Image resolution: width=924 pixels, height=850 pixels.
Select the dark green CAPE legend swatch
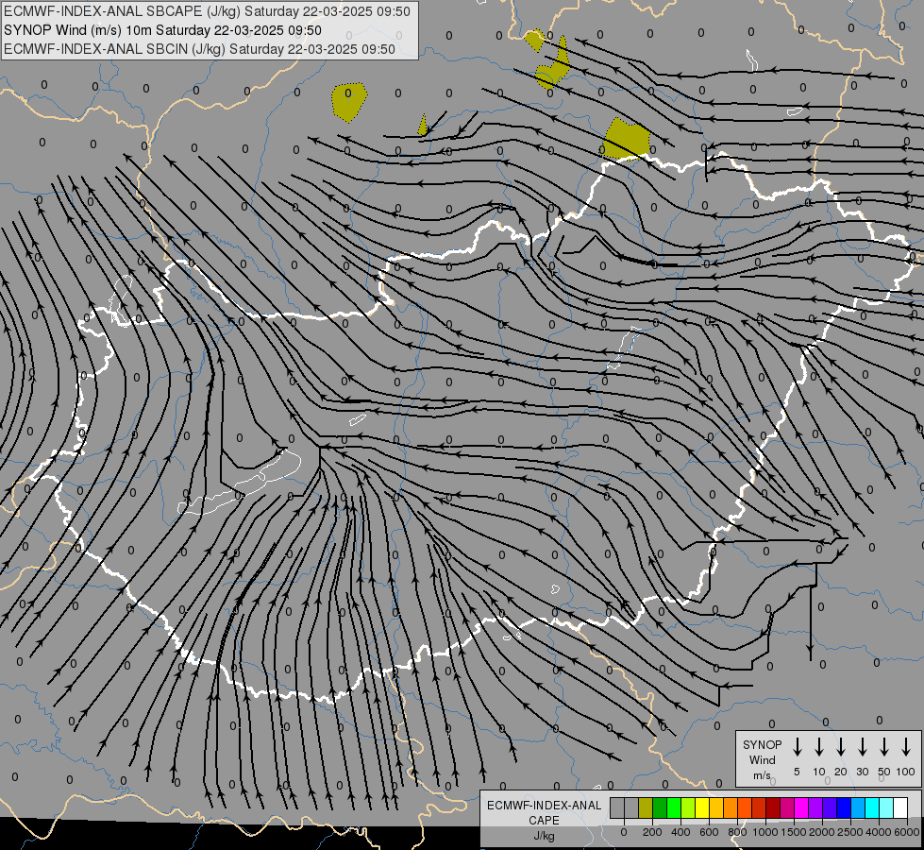[660, 808]
